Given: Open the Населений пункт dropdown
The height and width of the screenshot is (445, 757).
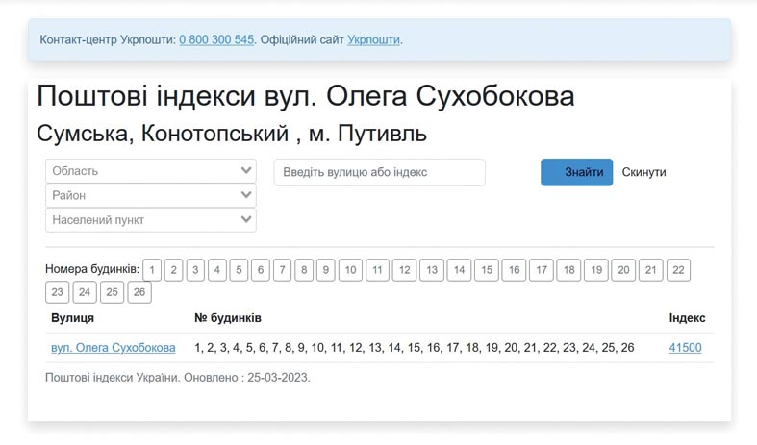Looking at the screenshot, I should 151,220.
